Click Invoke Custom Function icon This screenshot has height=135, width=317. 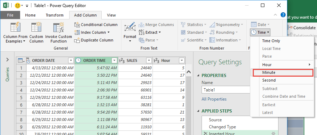[59, 27]
